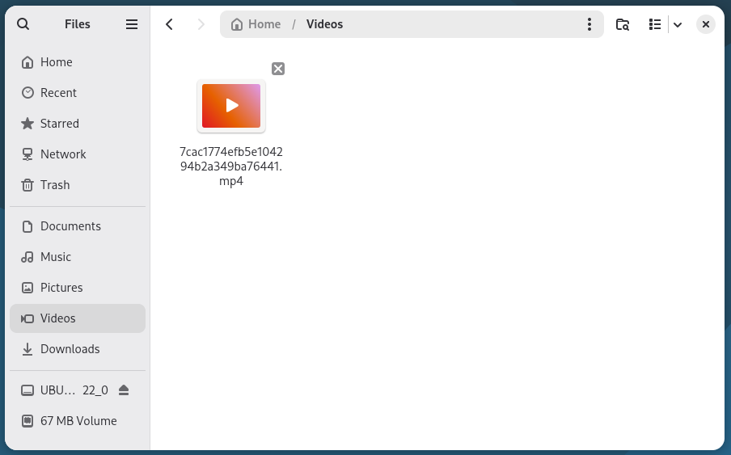The image size is (731, 455).
Task: Expand the view options chevron
Action: [x=678, y=24]
